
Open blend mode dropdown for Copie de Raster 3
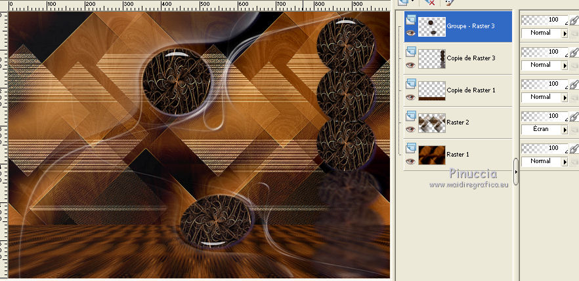tap(565, 66)
